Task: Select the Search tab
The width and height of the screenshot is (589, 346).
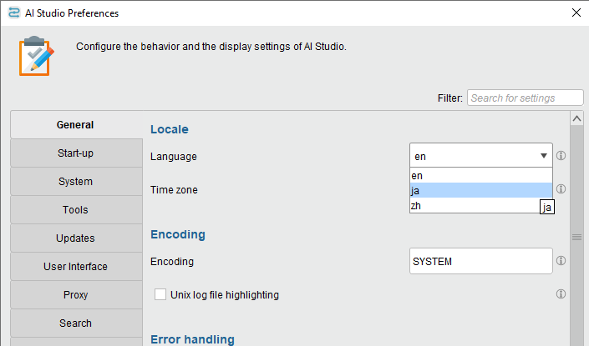Action: coord(76,323)
